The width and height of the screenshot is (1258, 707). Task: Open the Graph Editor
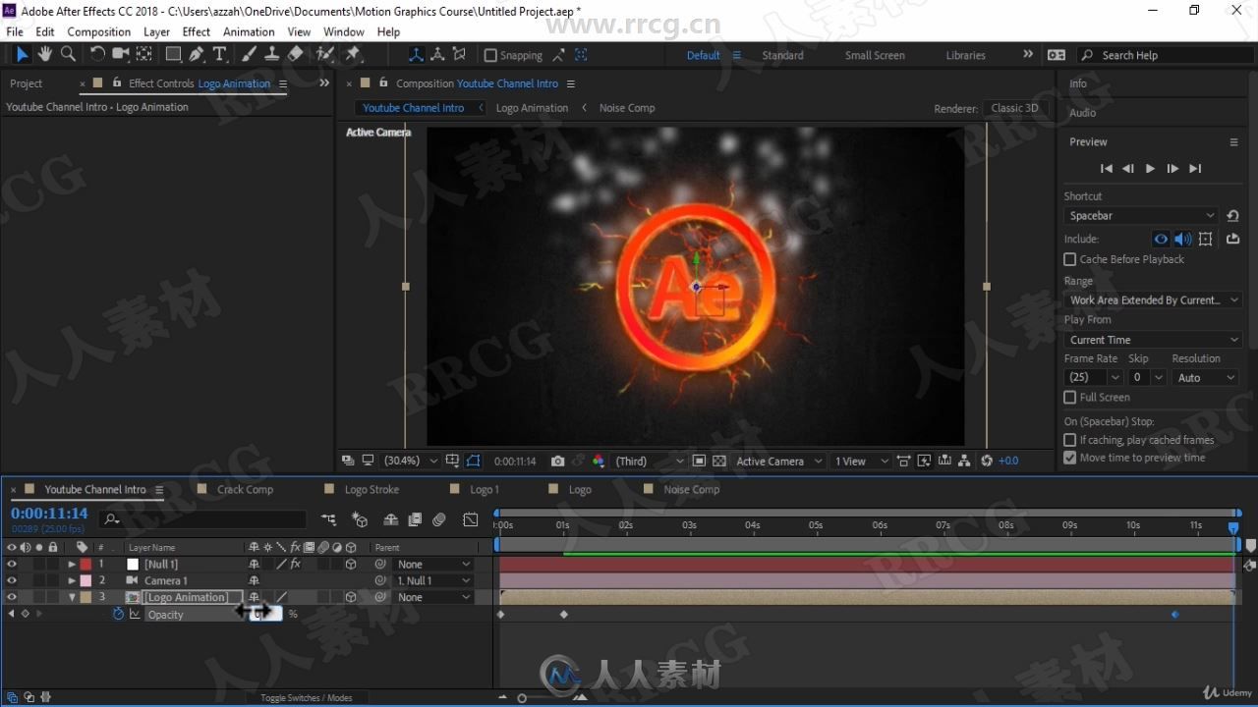pyautogui.click(x=471, y=519)
